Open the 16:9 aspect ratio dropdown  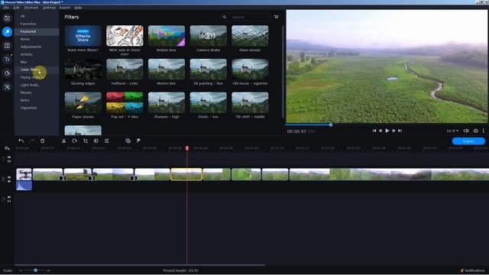(x=452, y=131)
